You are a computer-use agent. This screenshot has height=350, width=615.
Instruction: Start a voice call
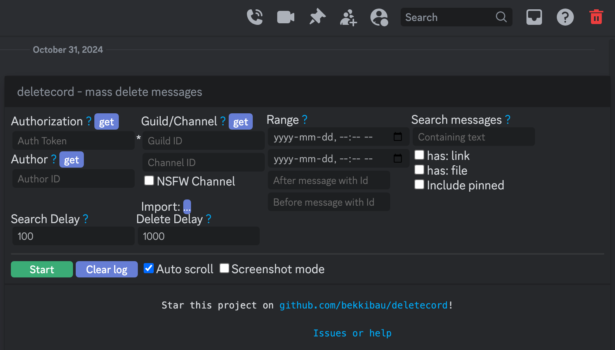pyautogui.click(x=255, y=17)
